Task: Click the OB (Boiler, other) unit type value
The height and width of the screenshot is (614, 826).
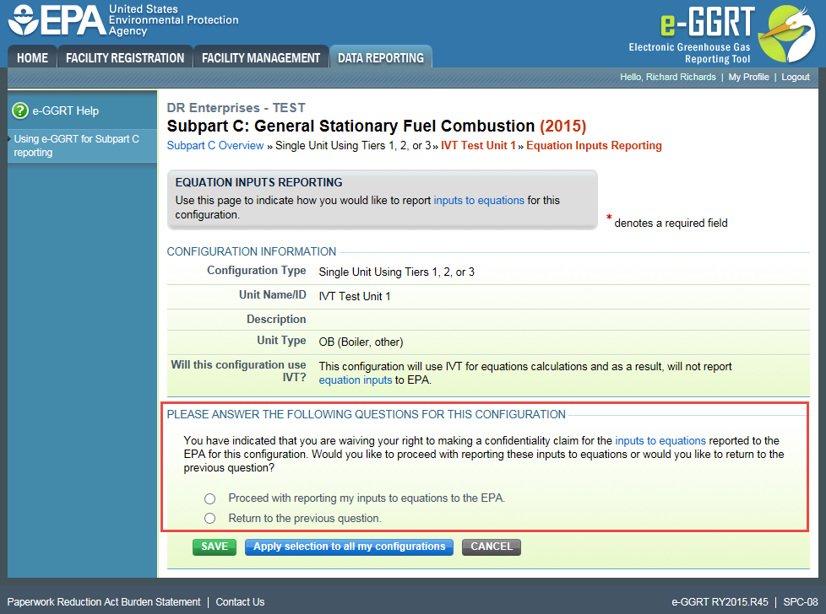Action: (x=361, y=342)
